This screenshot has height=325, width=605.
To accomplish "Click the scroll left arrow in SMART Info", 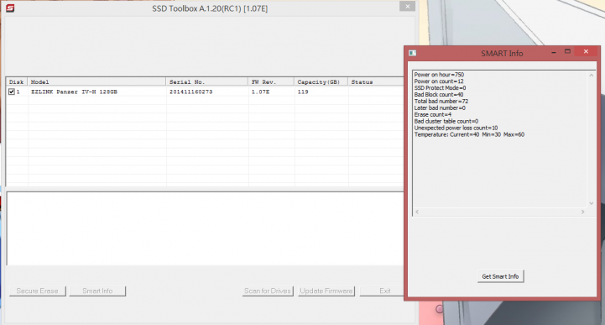I will pos(417,212).
